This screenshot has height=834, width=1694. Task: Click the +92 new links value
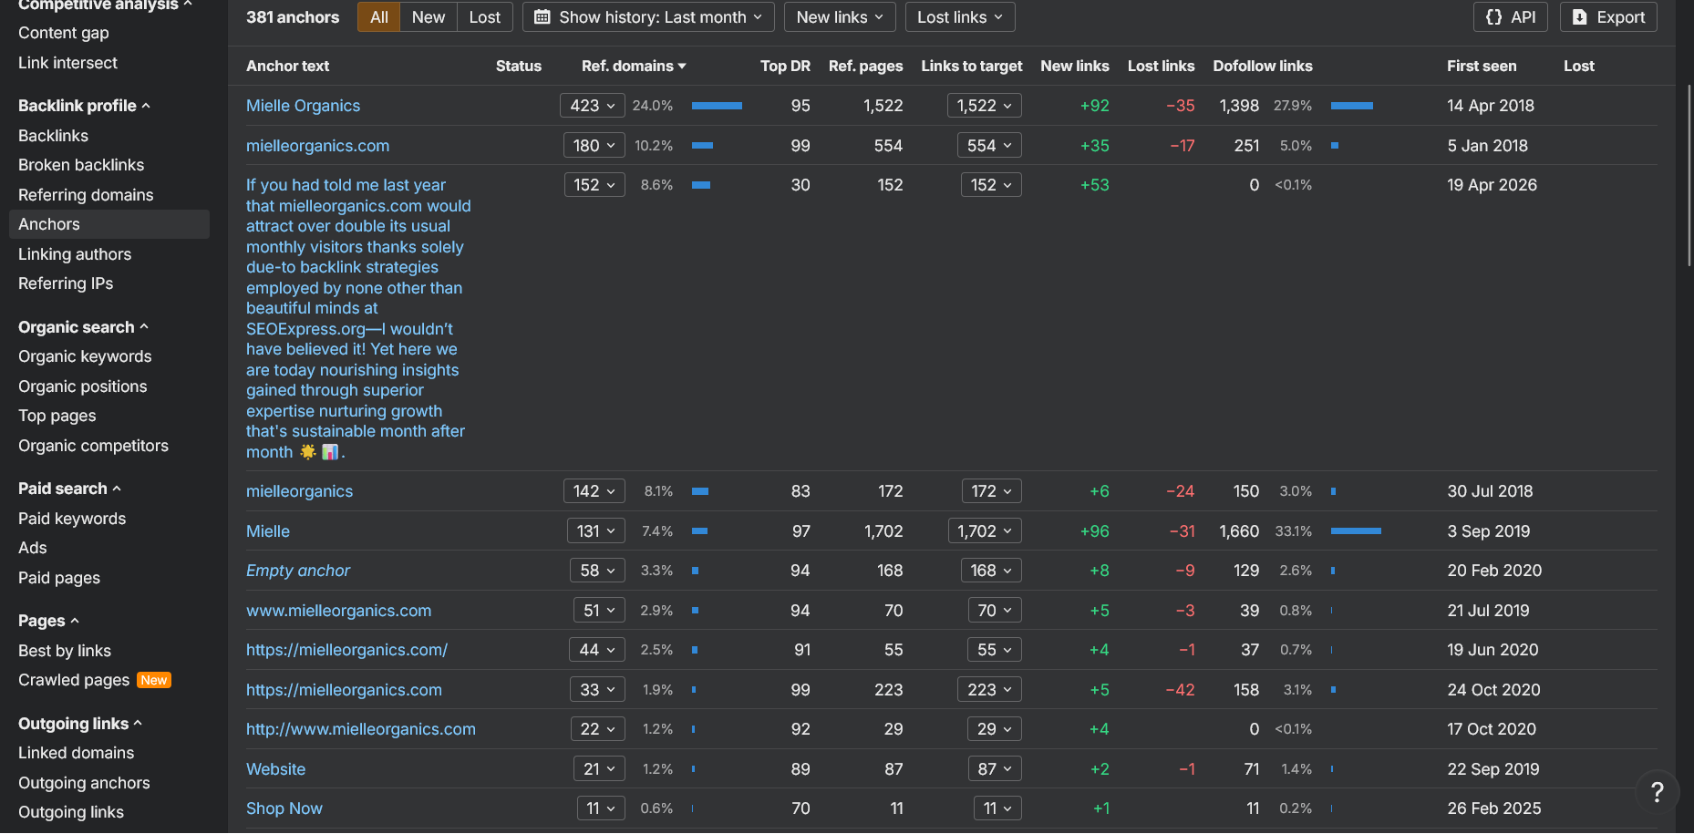click(1095, 106)
